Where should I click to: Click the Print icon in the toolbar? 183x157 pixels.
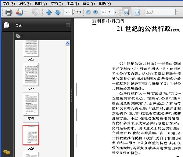click(x=9, y=12)
